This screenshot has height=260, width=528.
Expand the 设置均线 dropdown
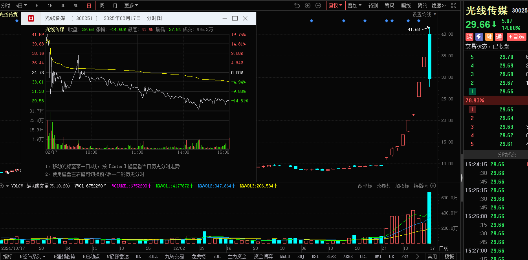424,15
